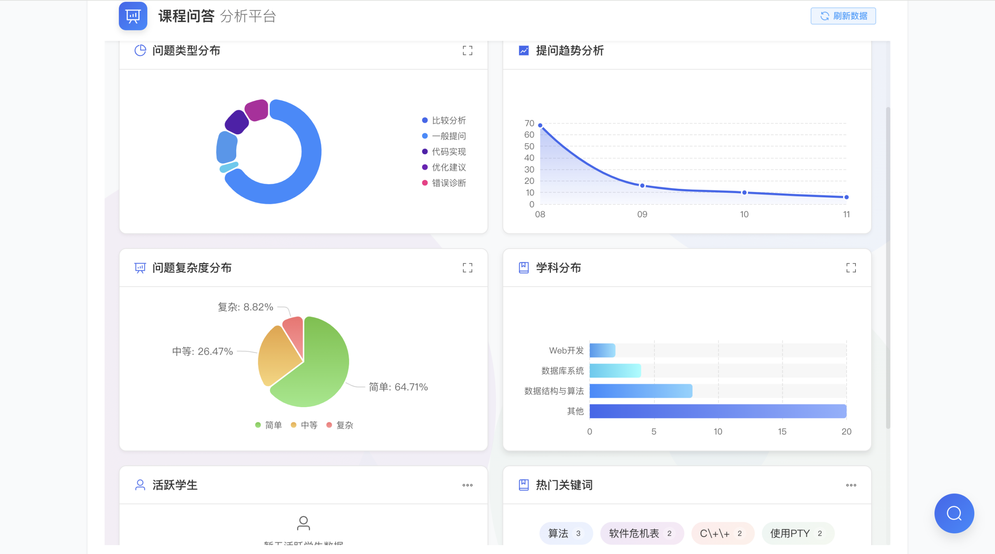
Task: Click the pie chart icon beside 问题类型分布
Action: point(140,51)
